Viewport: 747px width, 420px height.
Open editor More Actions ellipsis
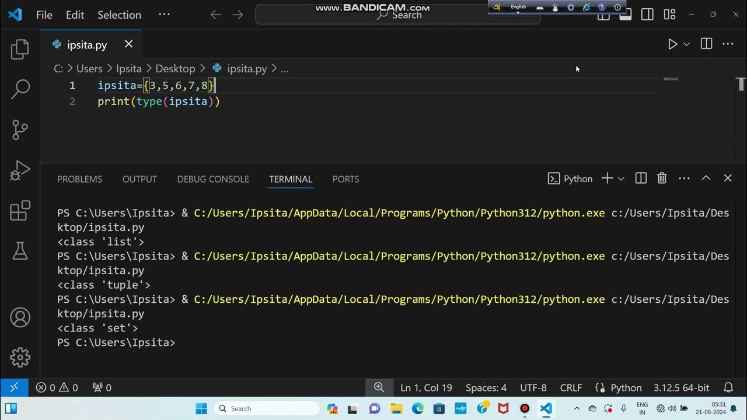(728, 44)
